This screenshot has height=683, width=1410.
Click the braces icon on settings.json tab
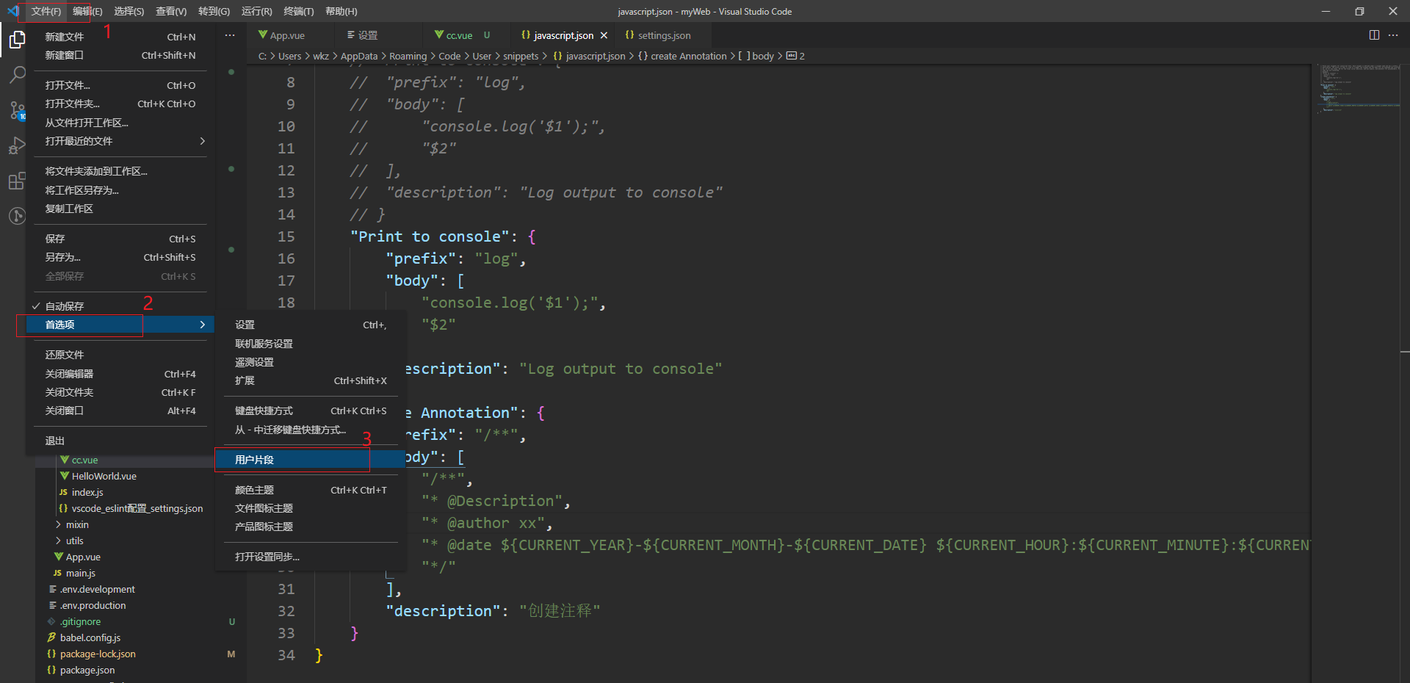pos(629,35)
